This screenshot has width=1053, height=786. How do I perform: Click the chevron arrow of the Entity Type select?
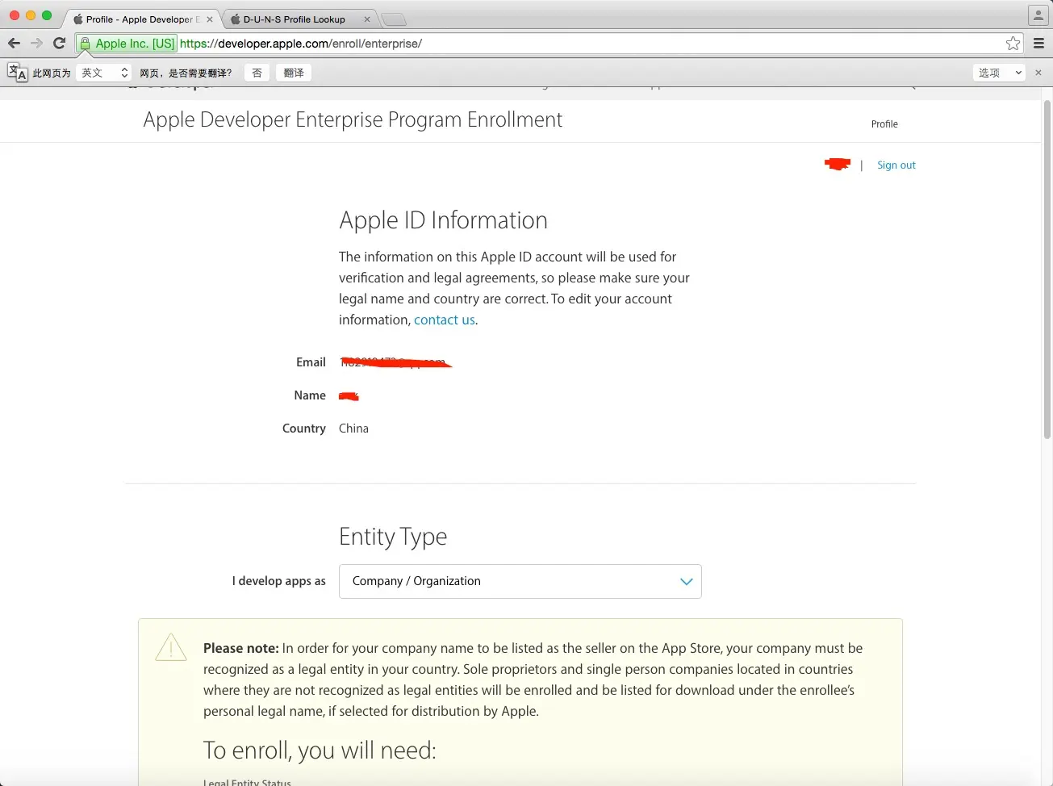tap(687, 581)
